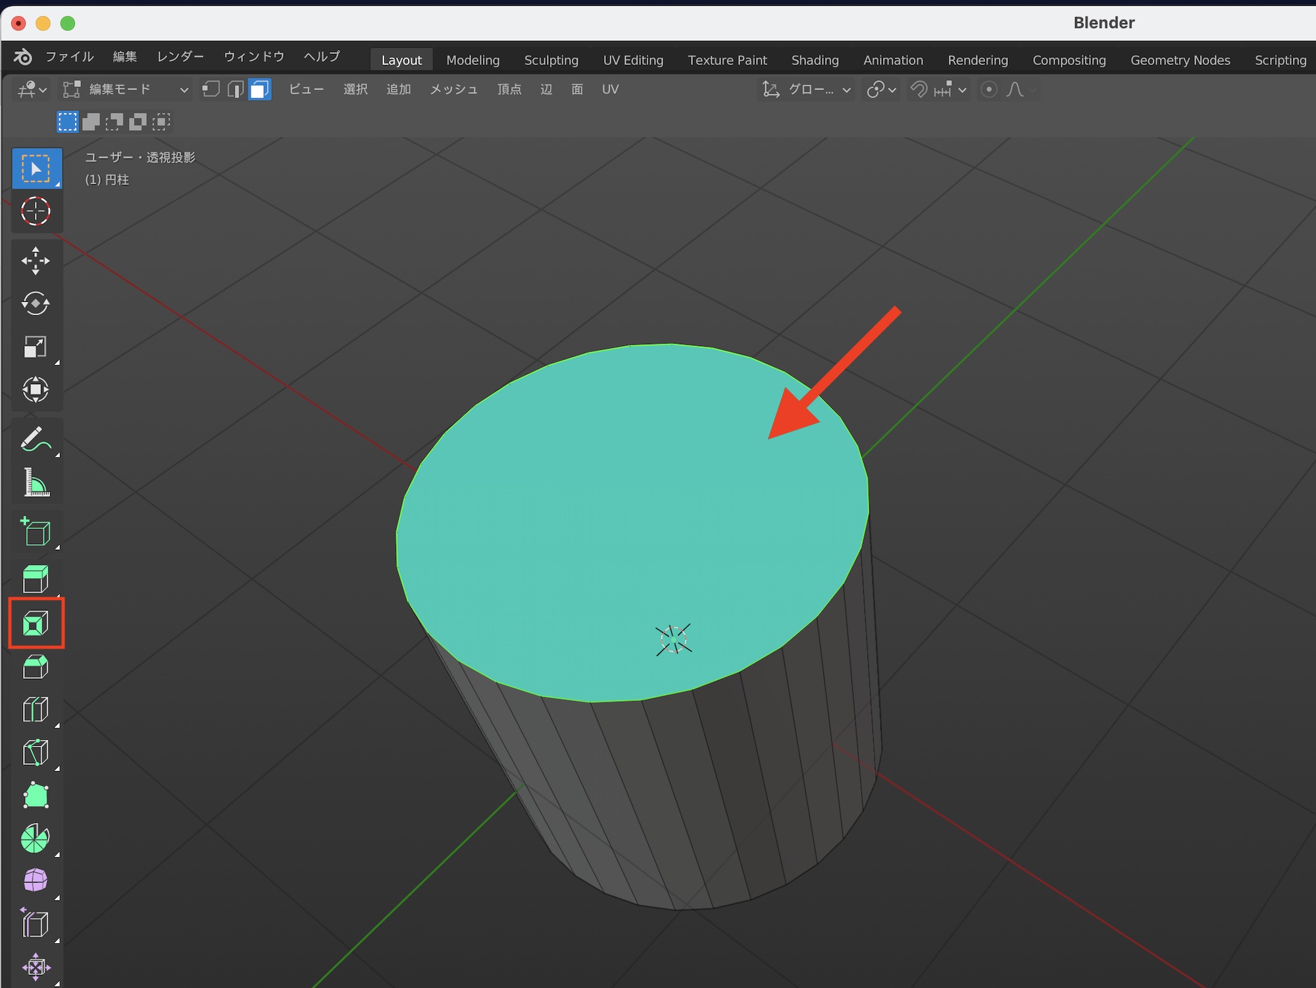
Task: Switch to the Sculpting workspace tab
Action: click(x=551, y=60)
